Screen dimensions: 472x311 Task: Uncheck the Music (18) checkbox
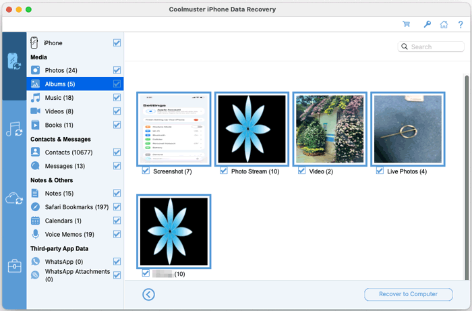pos(117,98)
